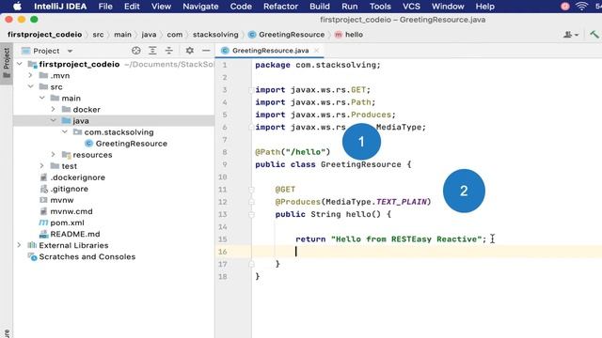The image size is (602, 338).
Task: Toggle the Project tool window sidebar tab
Action: coord(7,63)
